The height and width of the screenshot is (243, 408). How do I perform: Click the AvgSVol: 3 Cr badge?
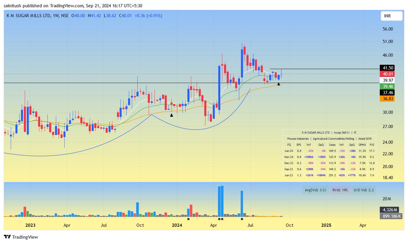[x=315, y=190]
